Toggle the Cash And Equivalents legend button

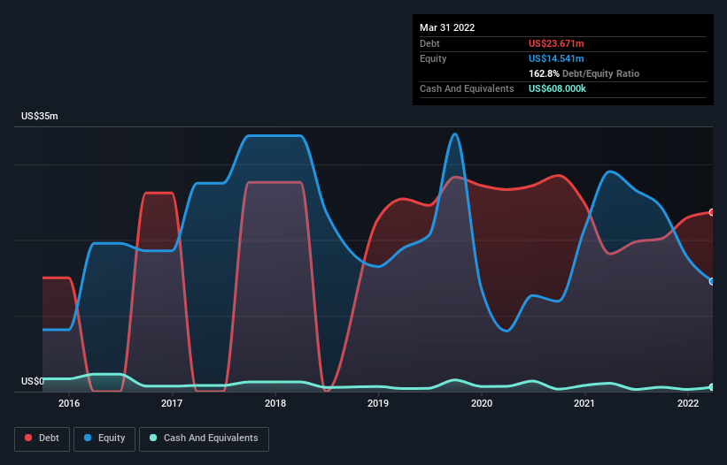point(204,438)
